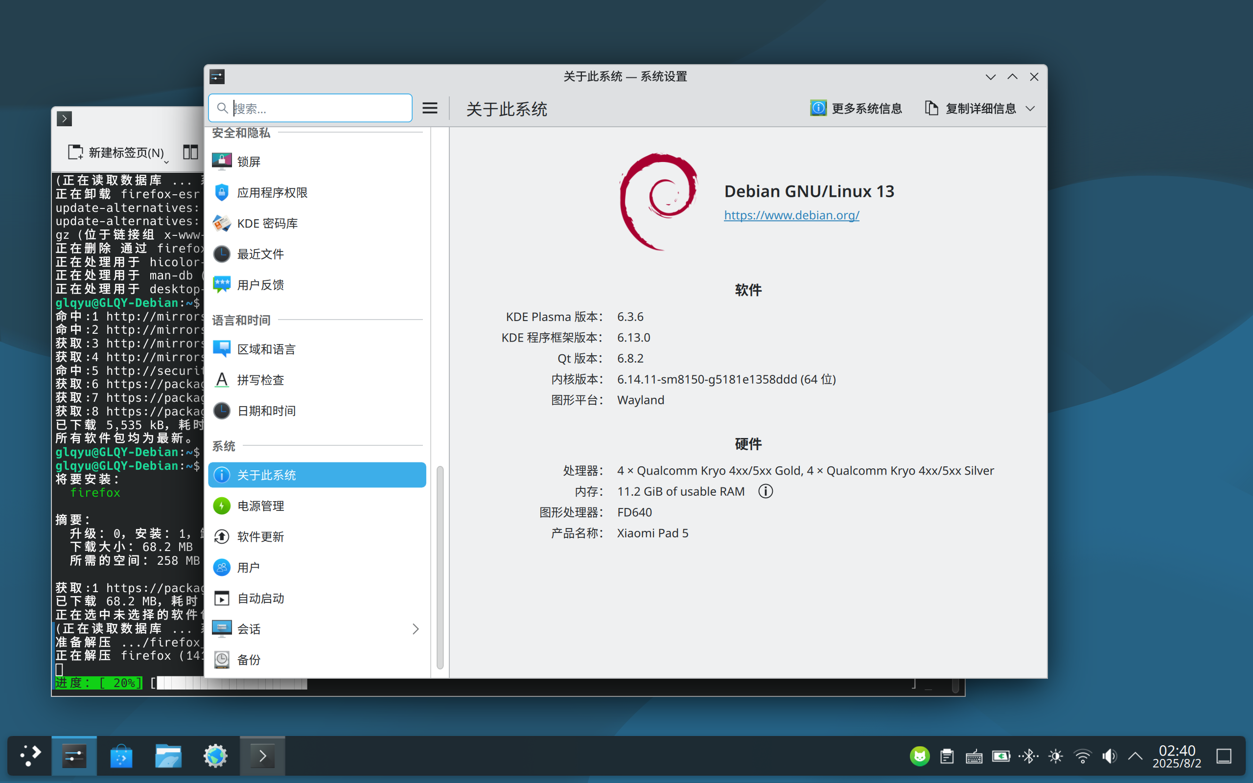The image size is (1253, 783).
Task: Open Region and Language (区域和语言) settings
Action: (x=317, y=349)
